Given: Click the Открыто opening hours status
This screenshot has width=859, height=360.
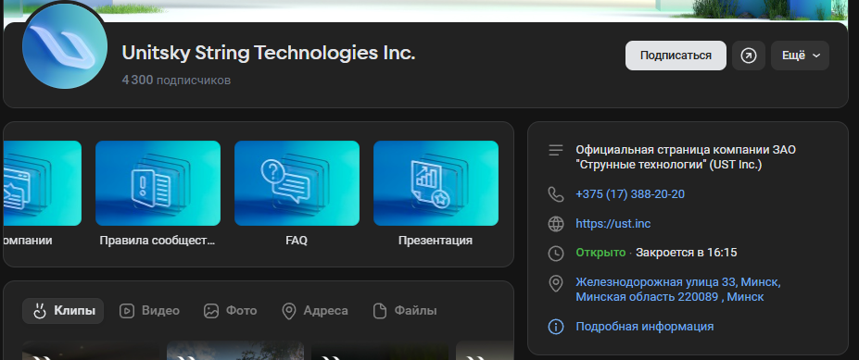Looking at the screenshot, I should pyautogui.click(x=600, y=253).
